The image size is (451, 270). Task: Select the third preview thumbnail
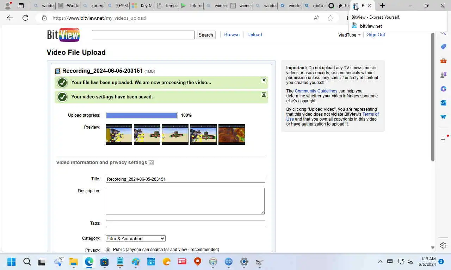coord(175,135)
